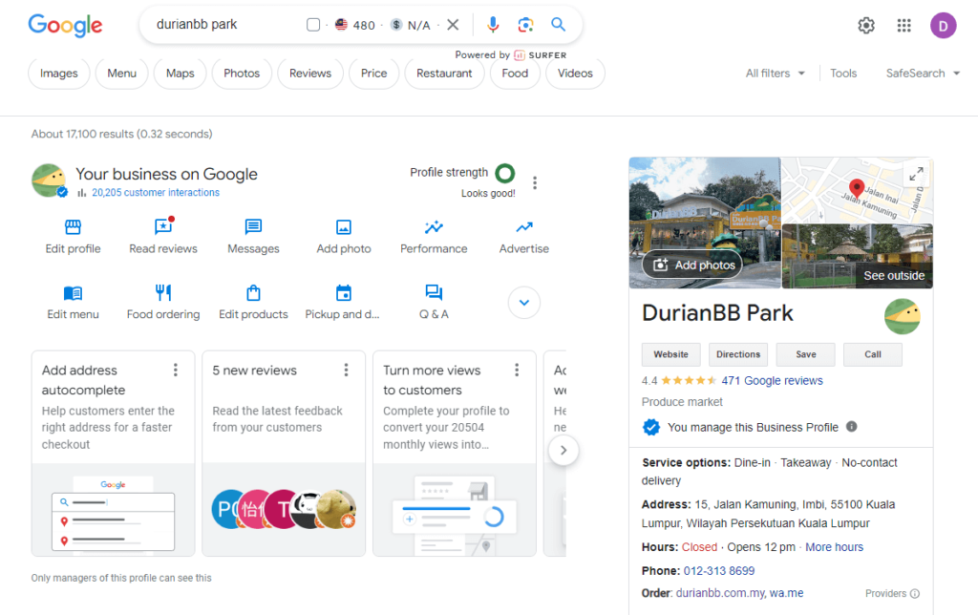Select the Price filter tab
Viewport: 978px width, 615px height.
pyautogui.click(x=373, y=74)
